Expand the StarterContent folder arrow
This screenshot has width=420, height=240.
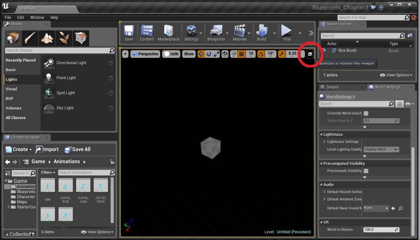pos(8,207)
